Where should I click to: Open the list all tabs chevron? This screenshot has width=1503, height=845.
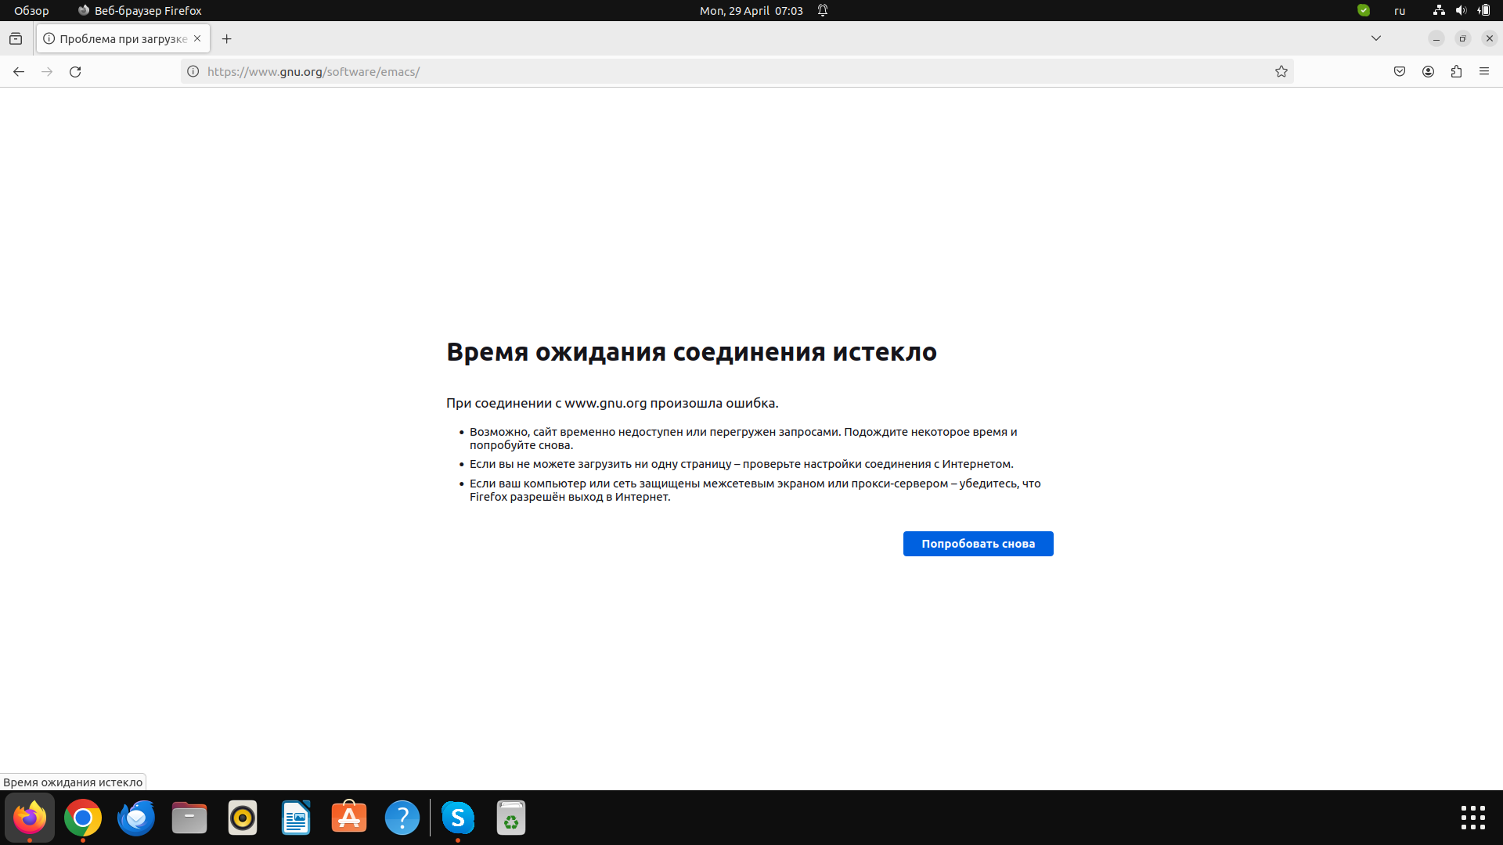coord(1377,38)
